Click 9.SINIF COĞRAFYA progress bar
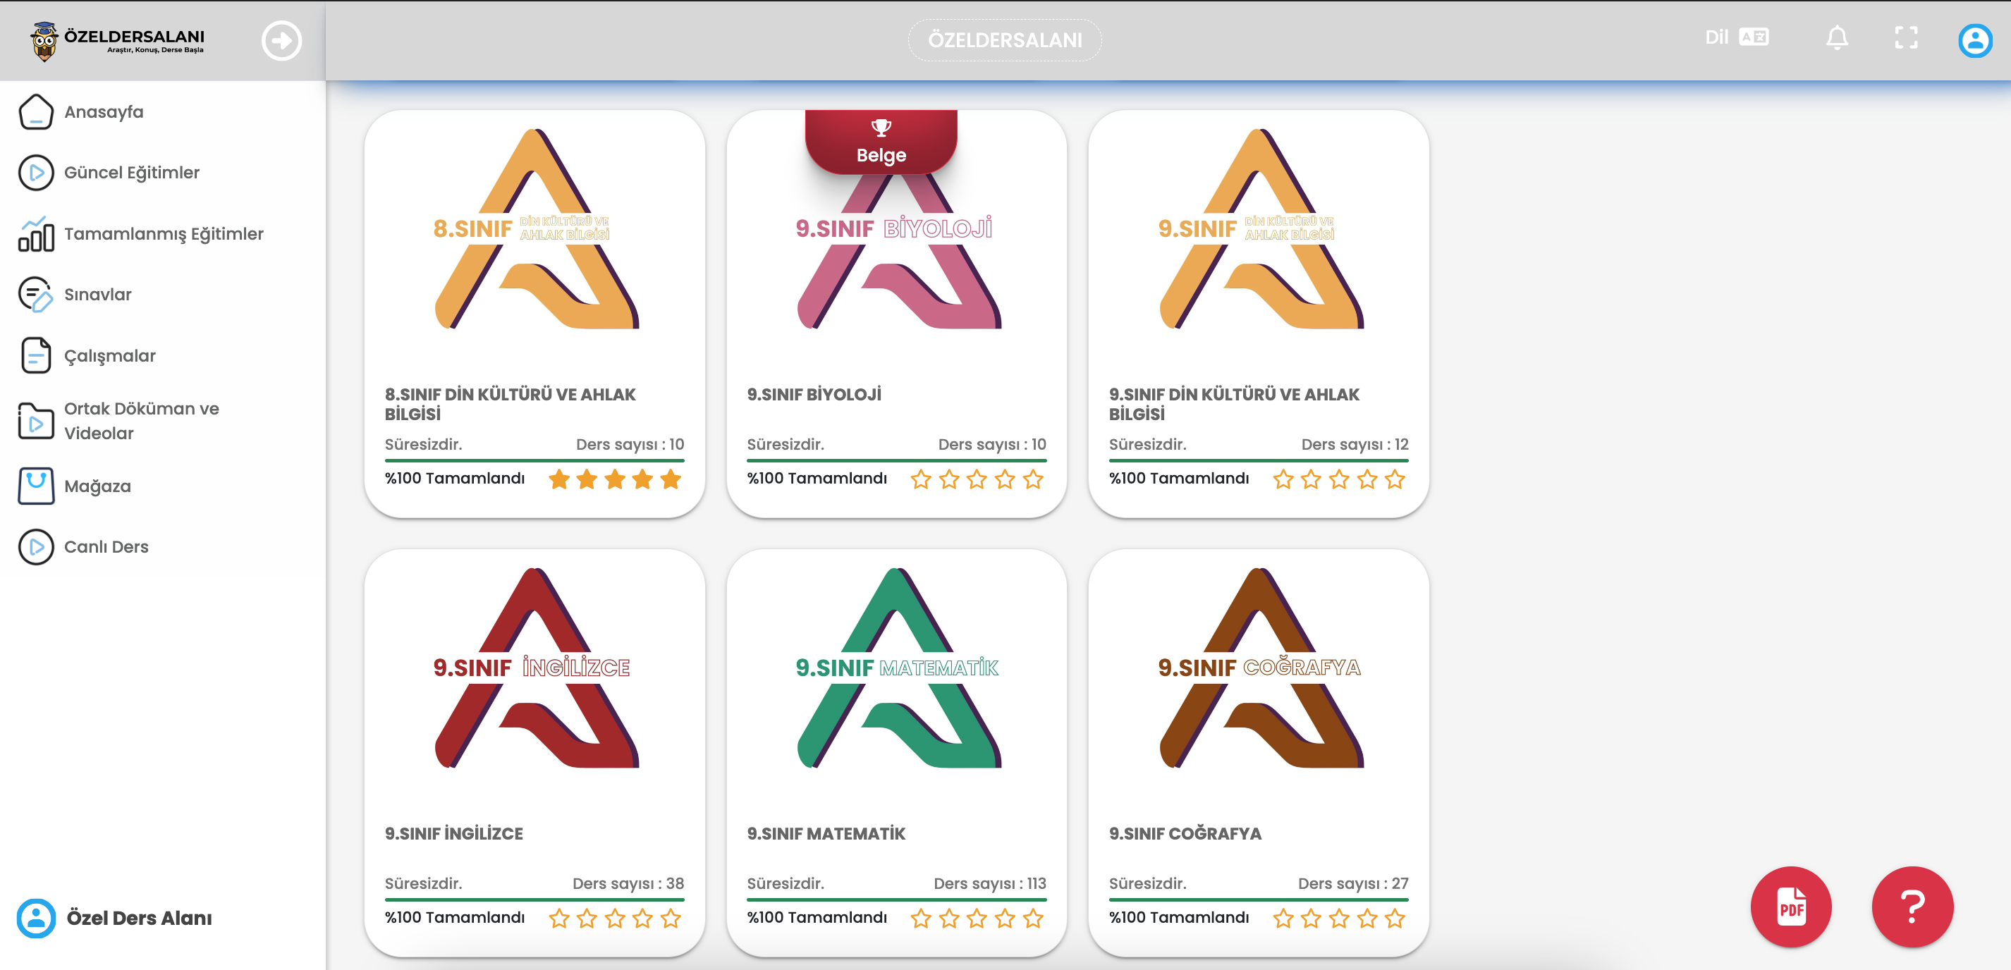Image resolution: width=2011 pixels, height=970 pixels. click(x=1258, y=900)
